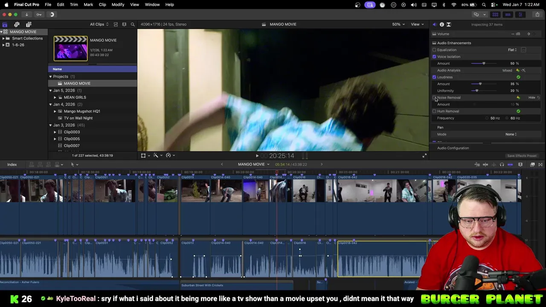The height and width of the screenshot is (307, 546).
Task: Click the import media down-arrow icon
Action: click(26, 14)
